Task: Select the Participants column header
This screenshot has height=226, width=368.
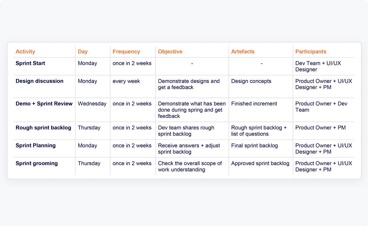Action: [311, 52]
